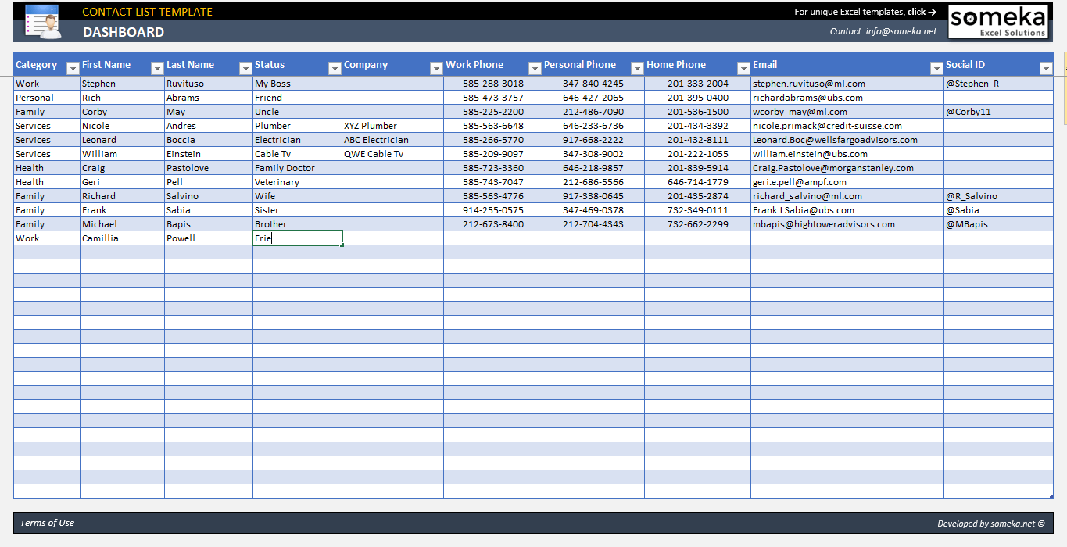Open the Terms of Use link
The height and width of the screenshot is (547, 1067).
tap(48, 523)
